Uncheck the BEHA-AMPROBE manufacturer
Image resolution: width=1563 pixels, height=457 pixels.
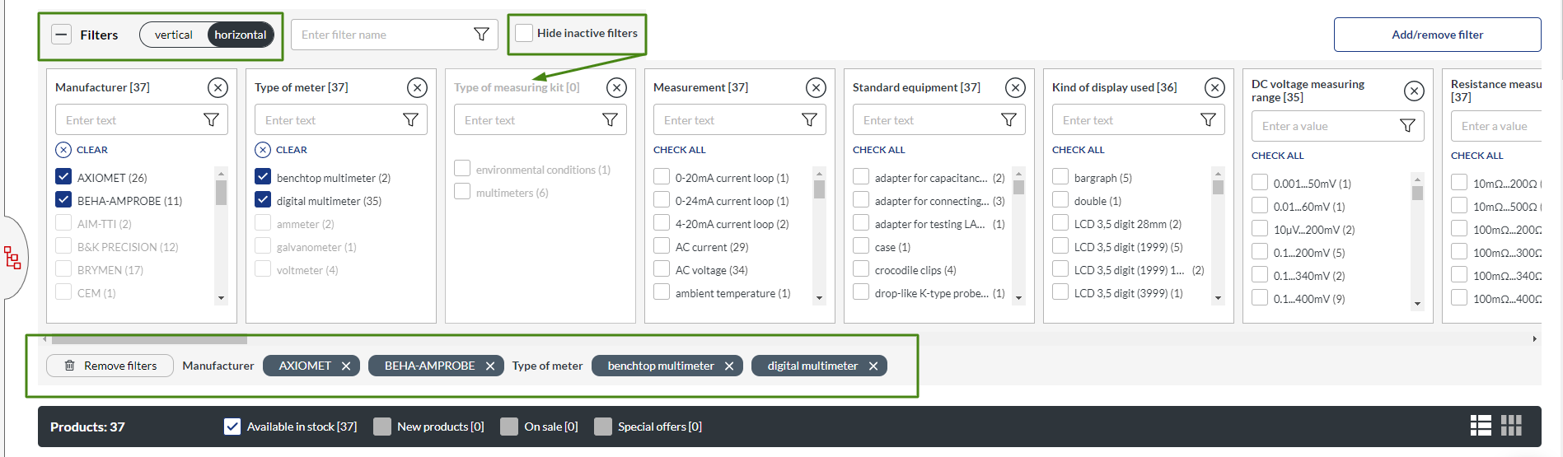[63, 200]
